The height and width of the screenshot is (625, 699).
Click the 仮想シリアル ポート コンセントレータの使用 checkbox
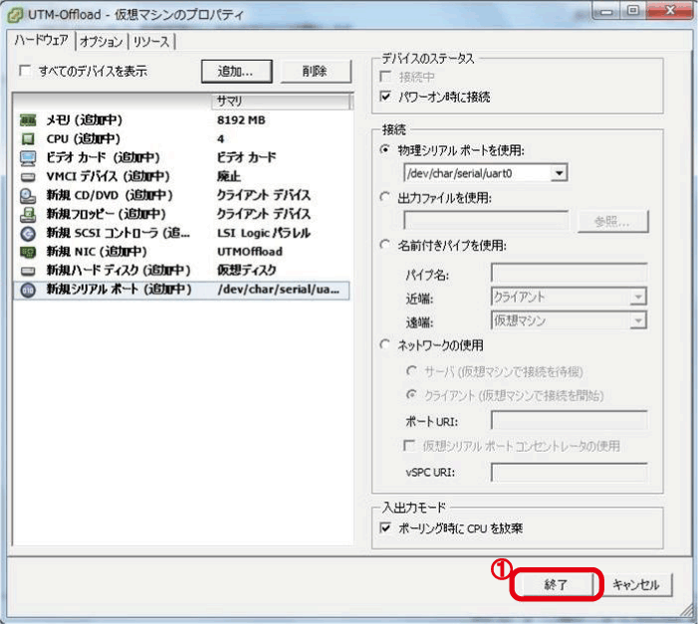tap(408, 446)
